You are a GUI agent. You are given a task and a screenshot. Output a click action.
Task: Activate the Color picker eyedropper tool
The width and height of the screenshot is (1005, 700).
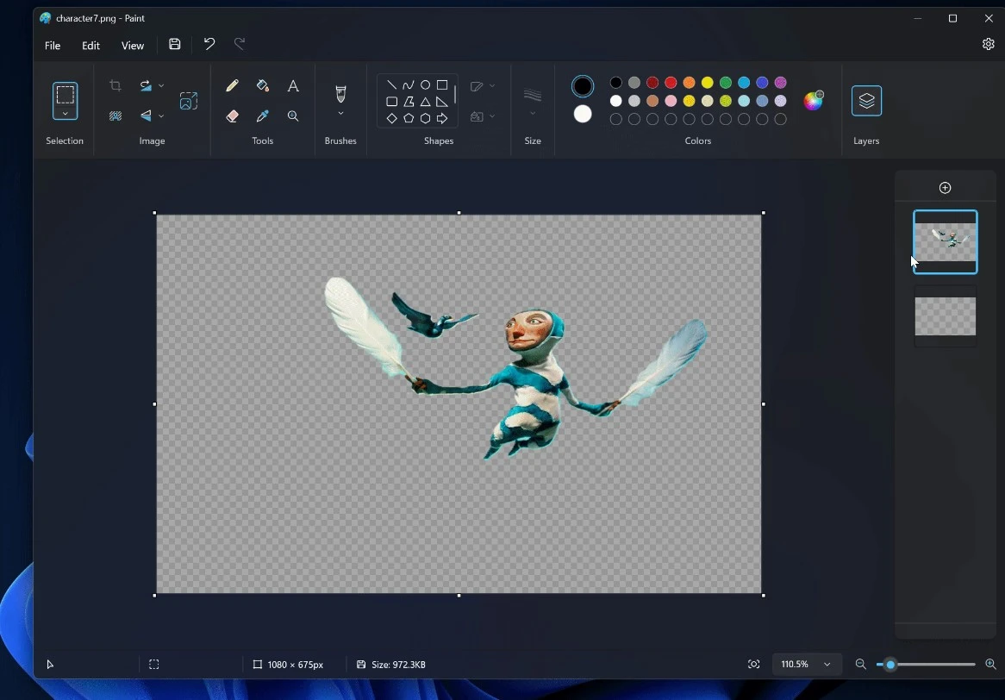click(x=263, y=116)
